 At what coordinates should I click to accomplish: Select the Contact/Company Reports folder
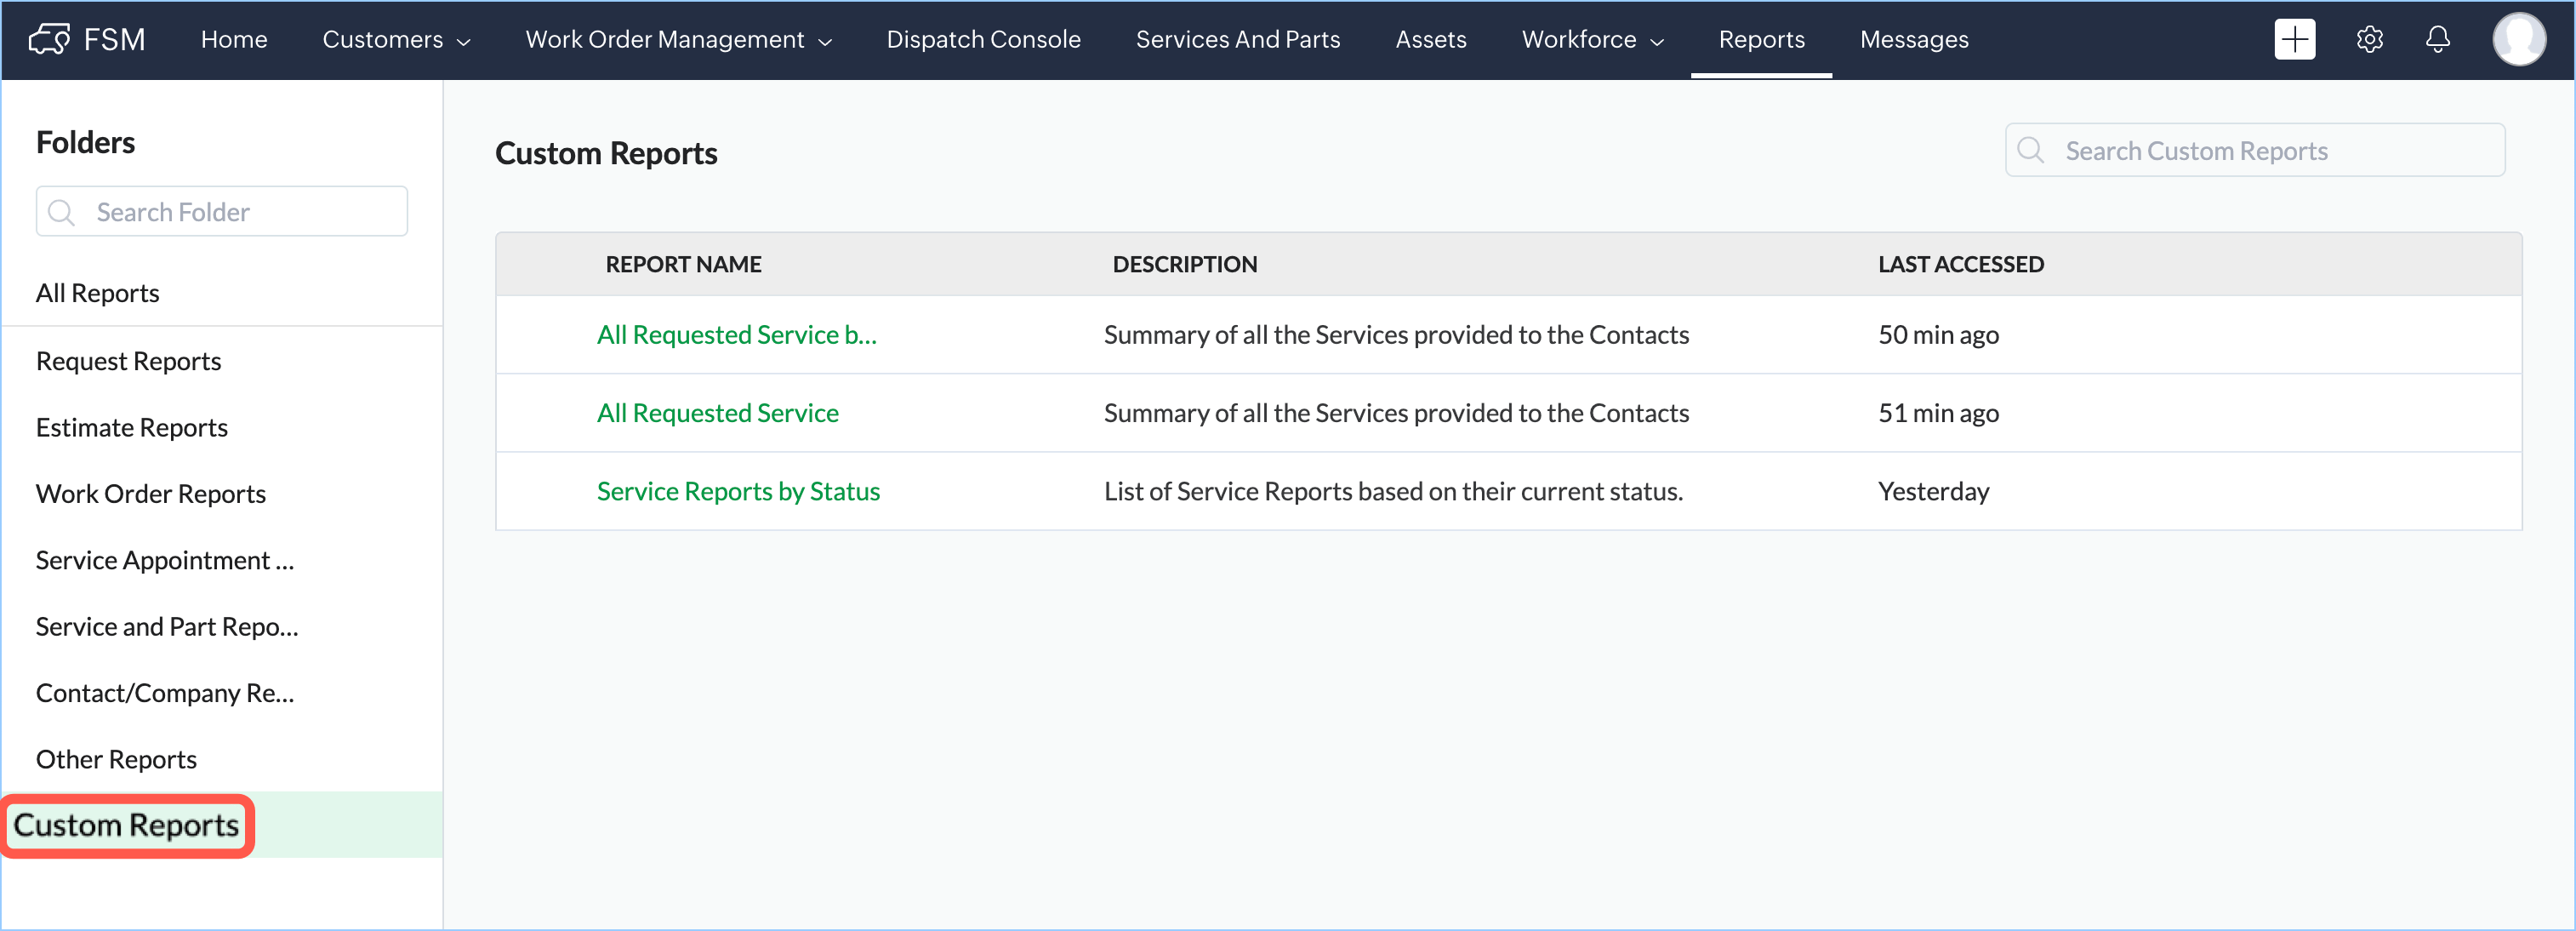(x=165, y=693)
